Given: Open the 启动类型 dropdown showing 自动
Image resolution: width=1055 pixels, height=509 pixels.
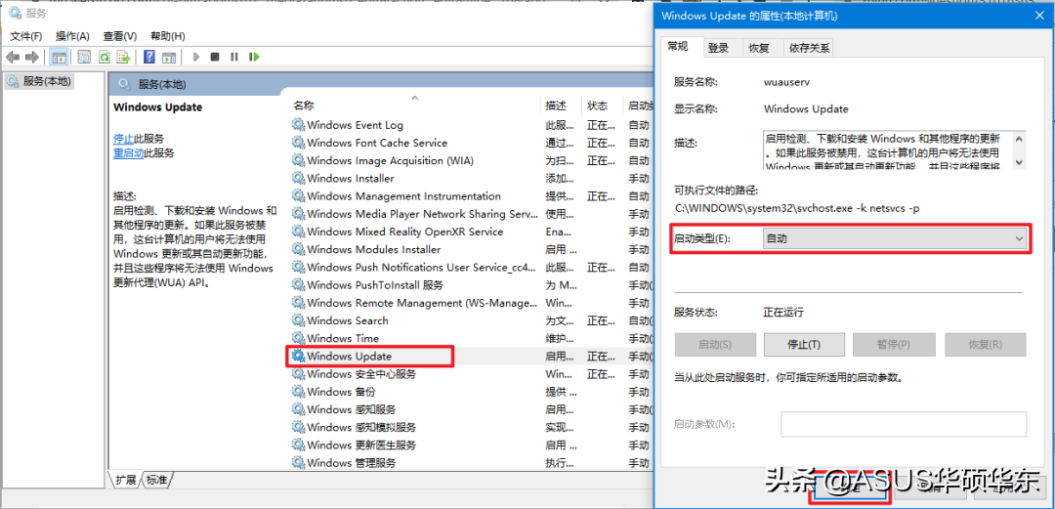Looking at the screenshot, I should click(895, 239).
